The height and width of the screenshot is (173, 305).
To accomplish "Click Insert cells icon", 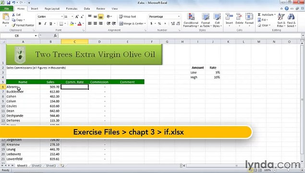I will click(x=229, y=17).
